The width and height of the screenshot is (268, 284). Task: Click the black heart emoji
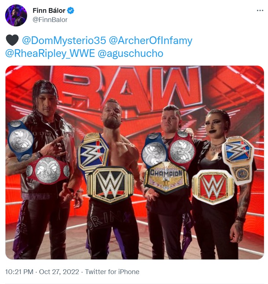click(x=12, y=40)
